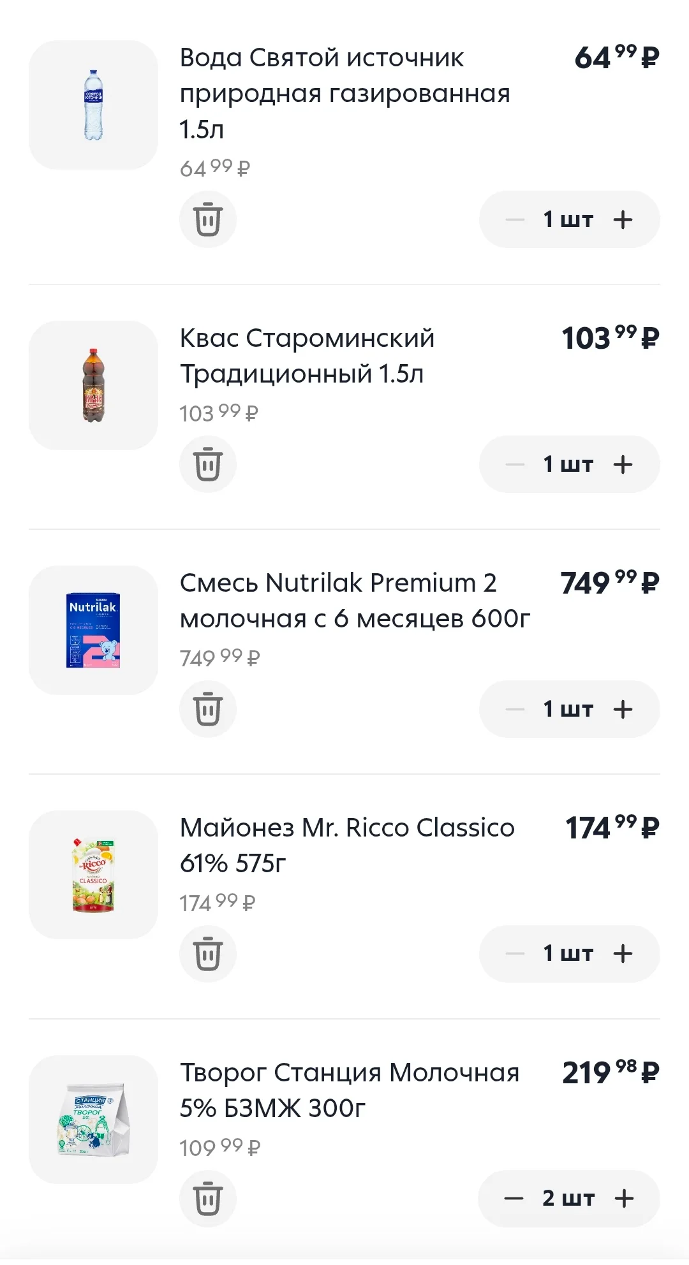Open Творог Станция Молочная 5% title
The width and height of the screenshot is (689, 1265).
point(350,1090)
